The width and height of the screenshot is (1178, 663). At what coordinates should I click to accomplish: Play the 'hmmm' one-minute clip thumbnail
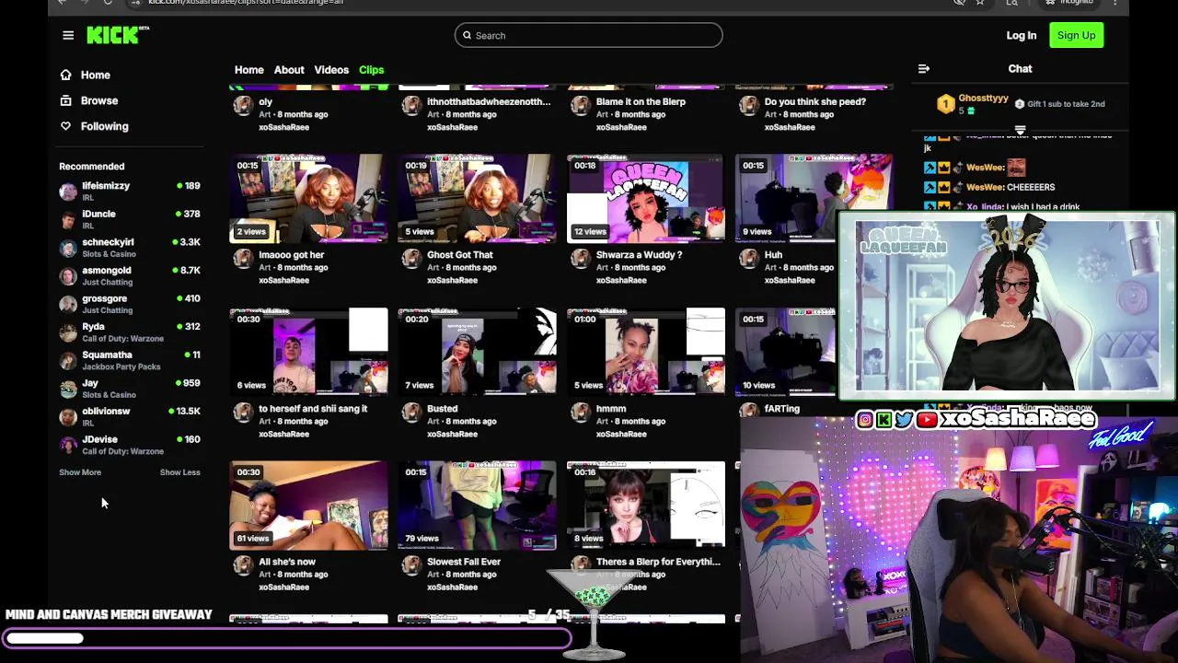[646, 352]
